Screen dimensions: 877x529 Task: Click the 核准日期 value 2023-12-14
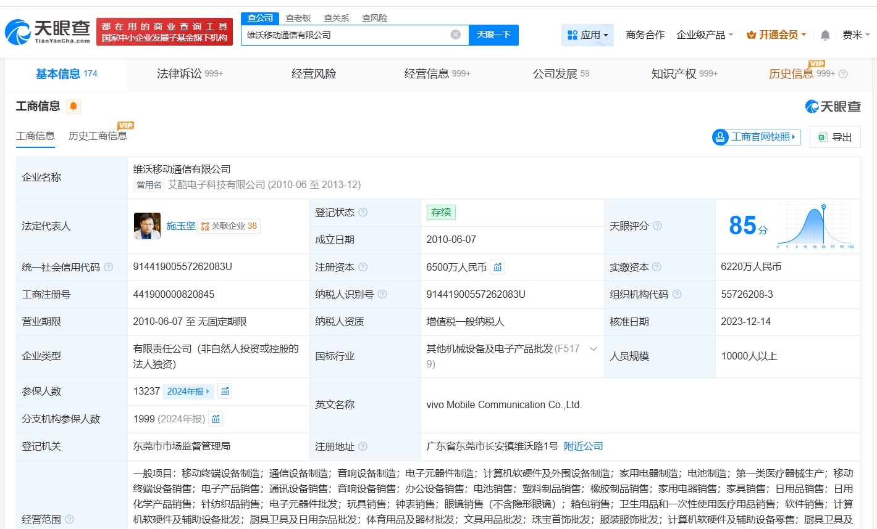[745, 321]
